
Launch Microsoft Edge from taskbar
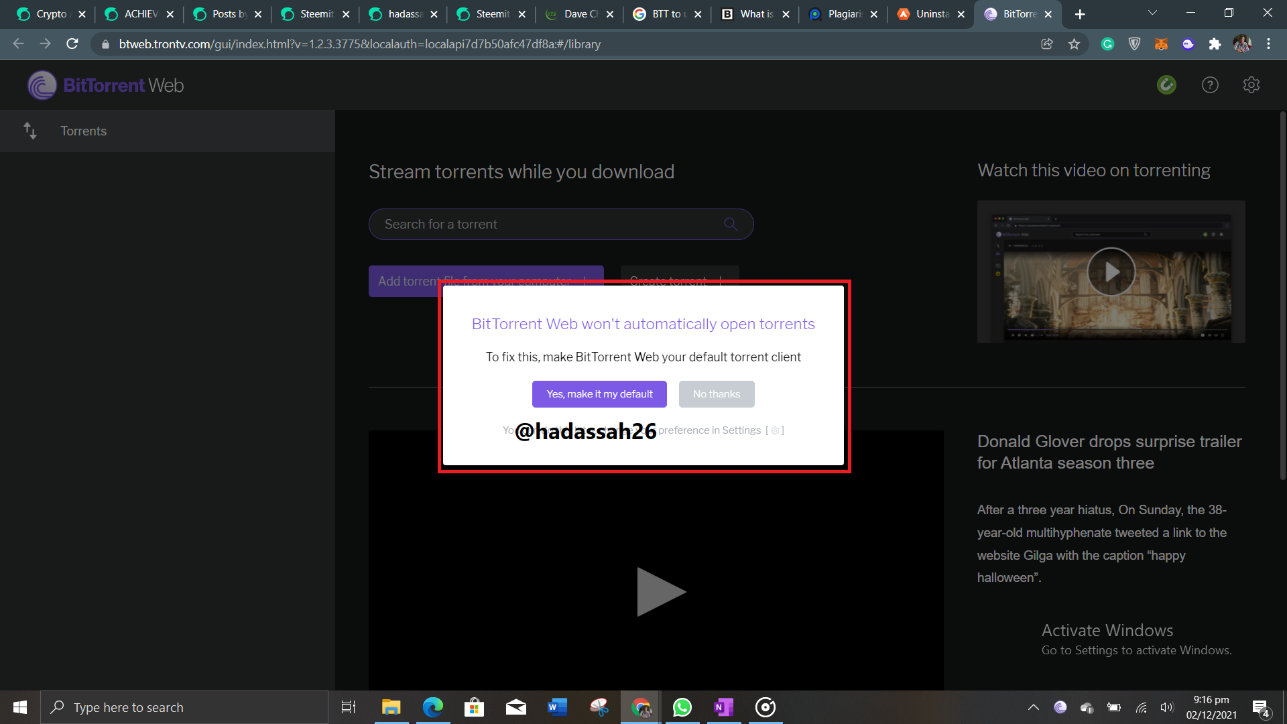click(x=432, y=707)
